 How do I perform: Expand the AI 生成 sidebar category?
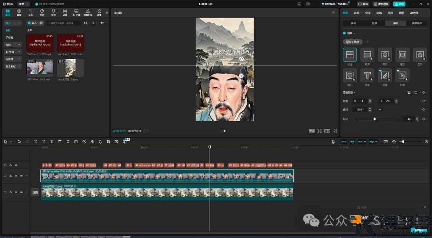click(13, 52)
